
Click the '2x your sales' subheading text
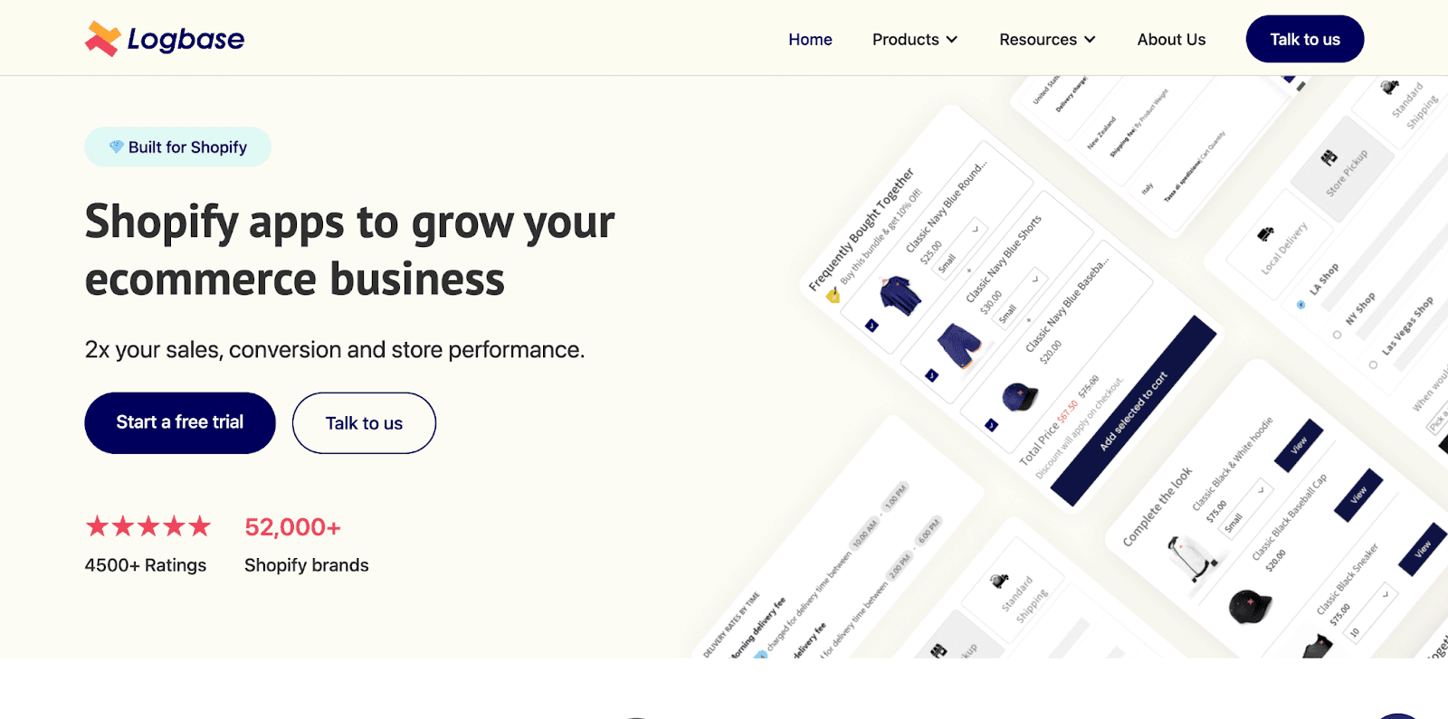(335, 349)
